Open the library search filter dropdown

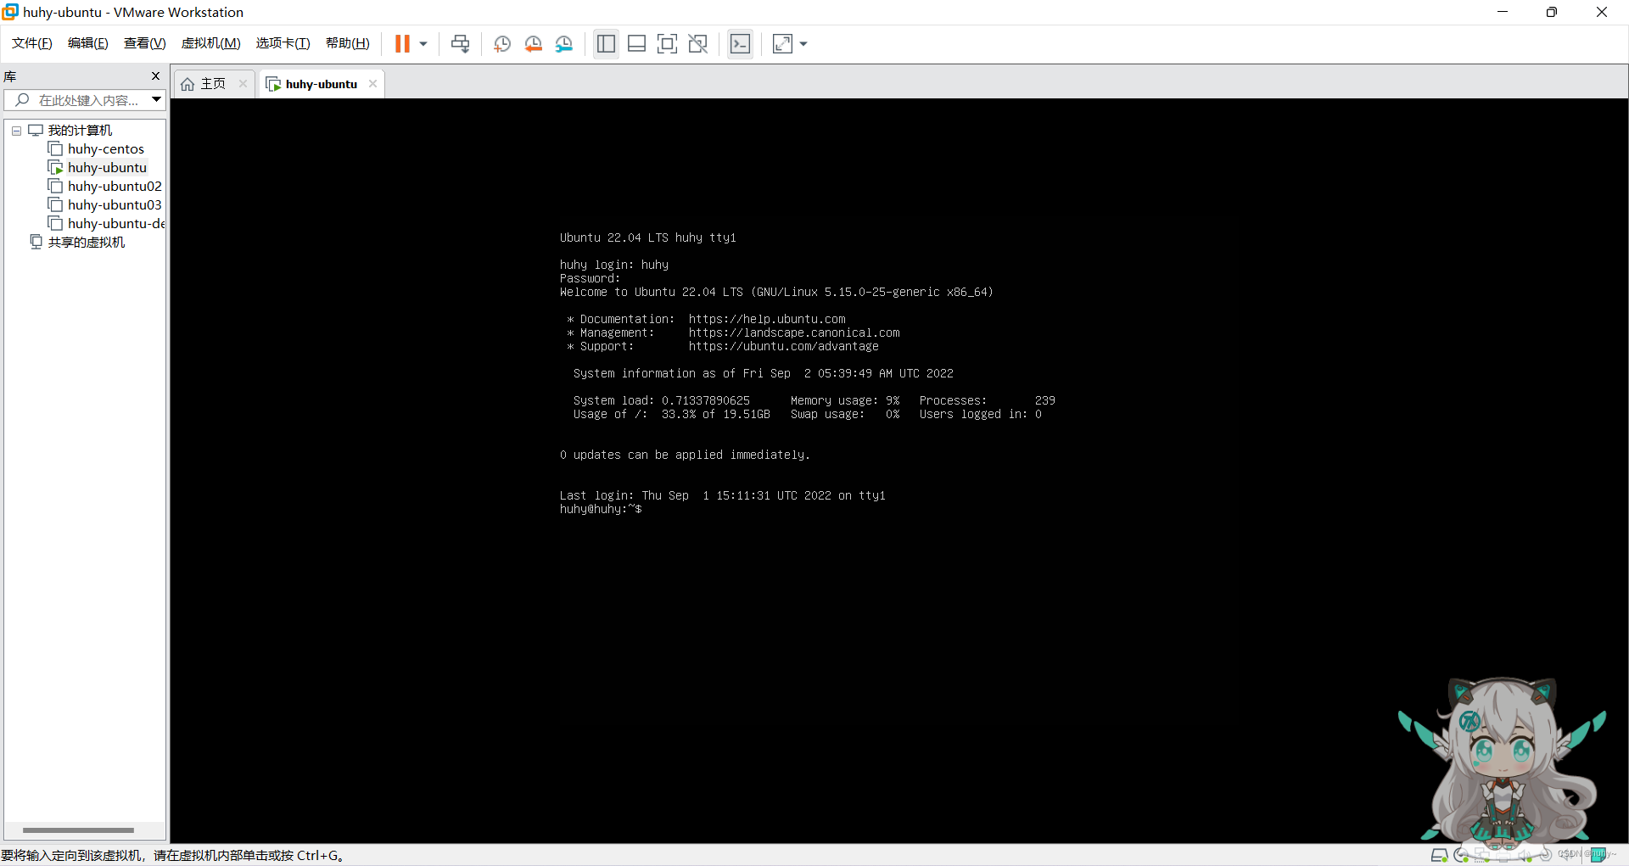[157, 100]
